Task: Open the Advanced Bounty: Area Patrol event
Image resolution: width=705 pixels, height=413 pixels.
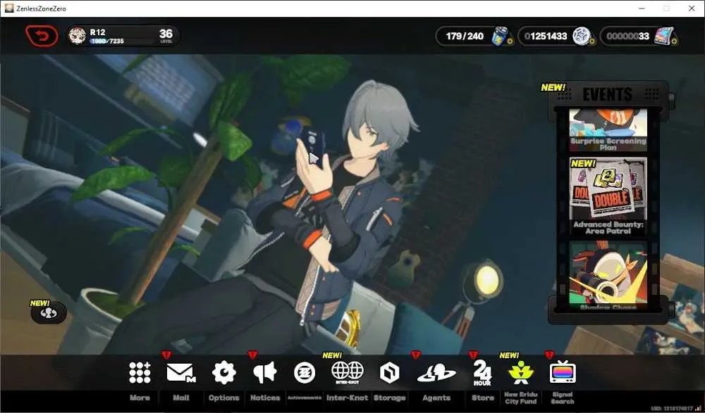Action: point(608,196)
